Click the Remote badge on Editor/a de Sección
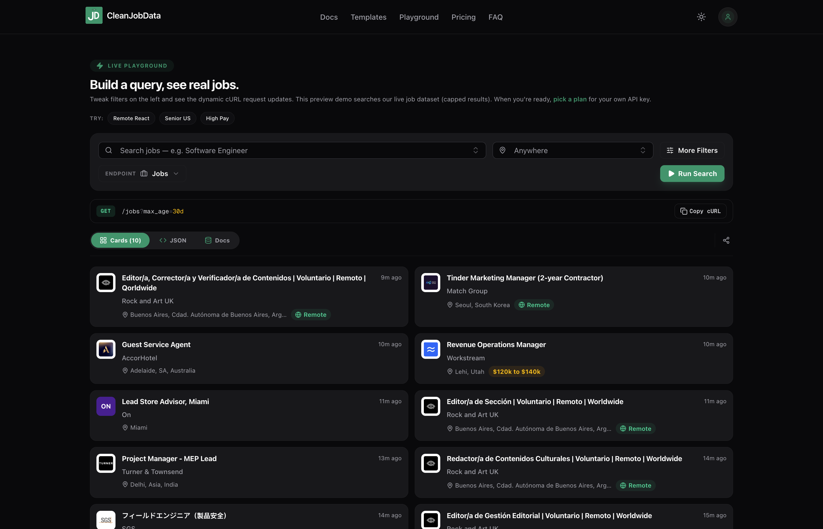The image size is (823, 529). tap(635, 429)
